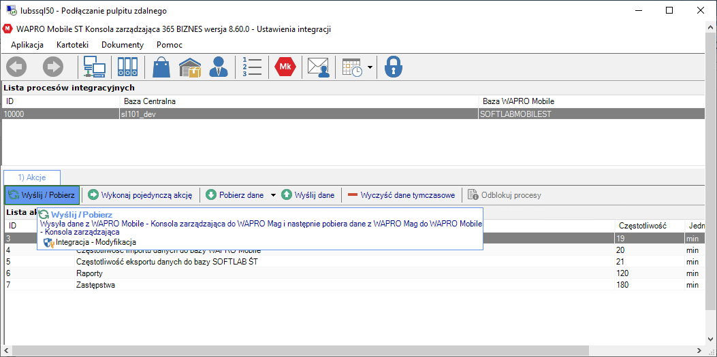
Task: Select the Zastępstwa action row
Action: click(x=355, y=284)
